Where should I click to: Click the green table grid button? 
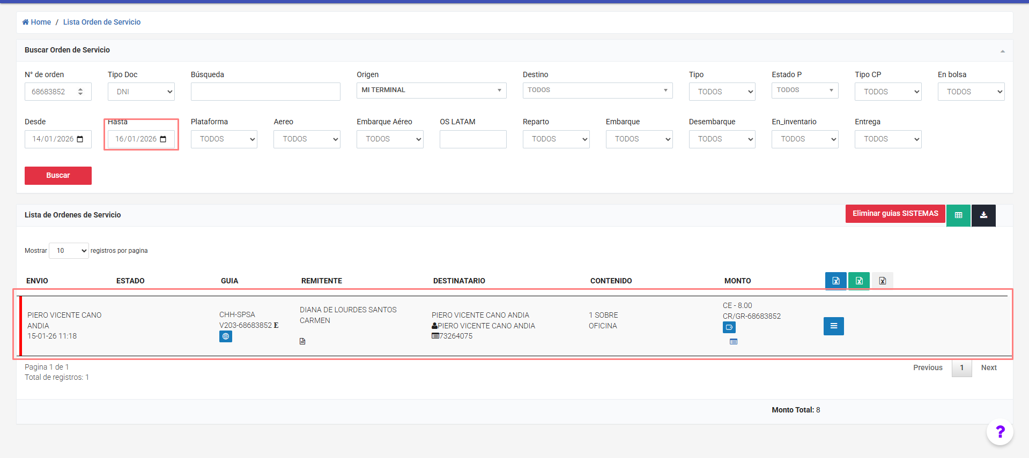(x=958, y=215)
